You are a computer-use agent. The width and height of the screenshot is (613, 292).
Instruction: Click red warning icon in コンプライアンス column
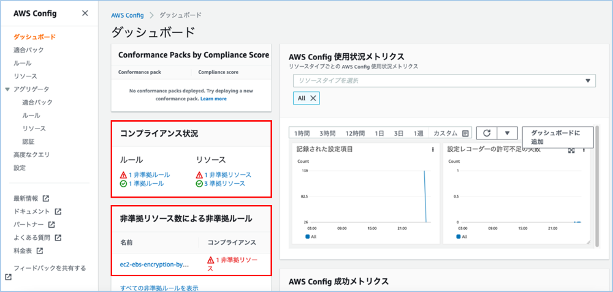[211, 260]
